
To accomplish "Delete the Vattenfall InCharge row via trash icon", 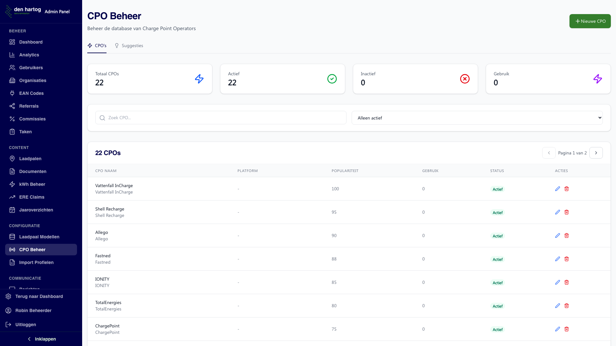I will click(567, 189).
